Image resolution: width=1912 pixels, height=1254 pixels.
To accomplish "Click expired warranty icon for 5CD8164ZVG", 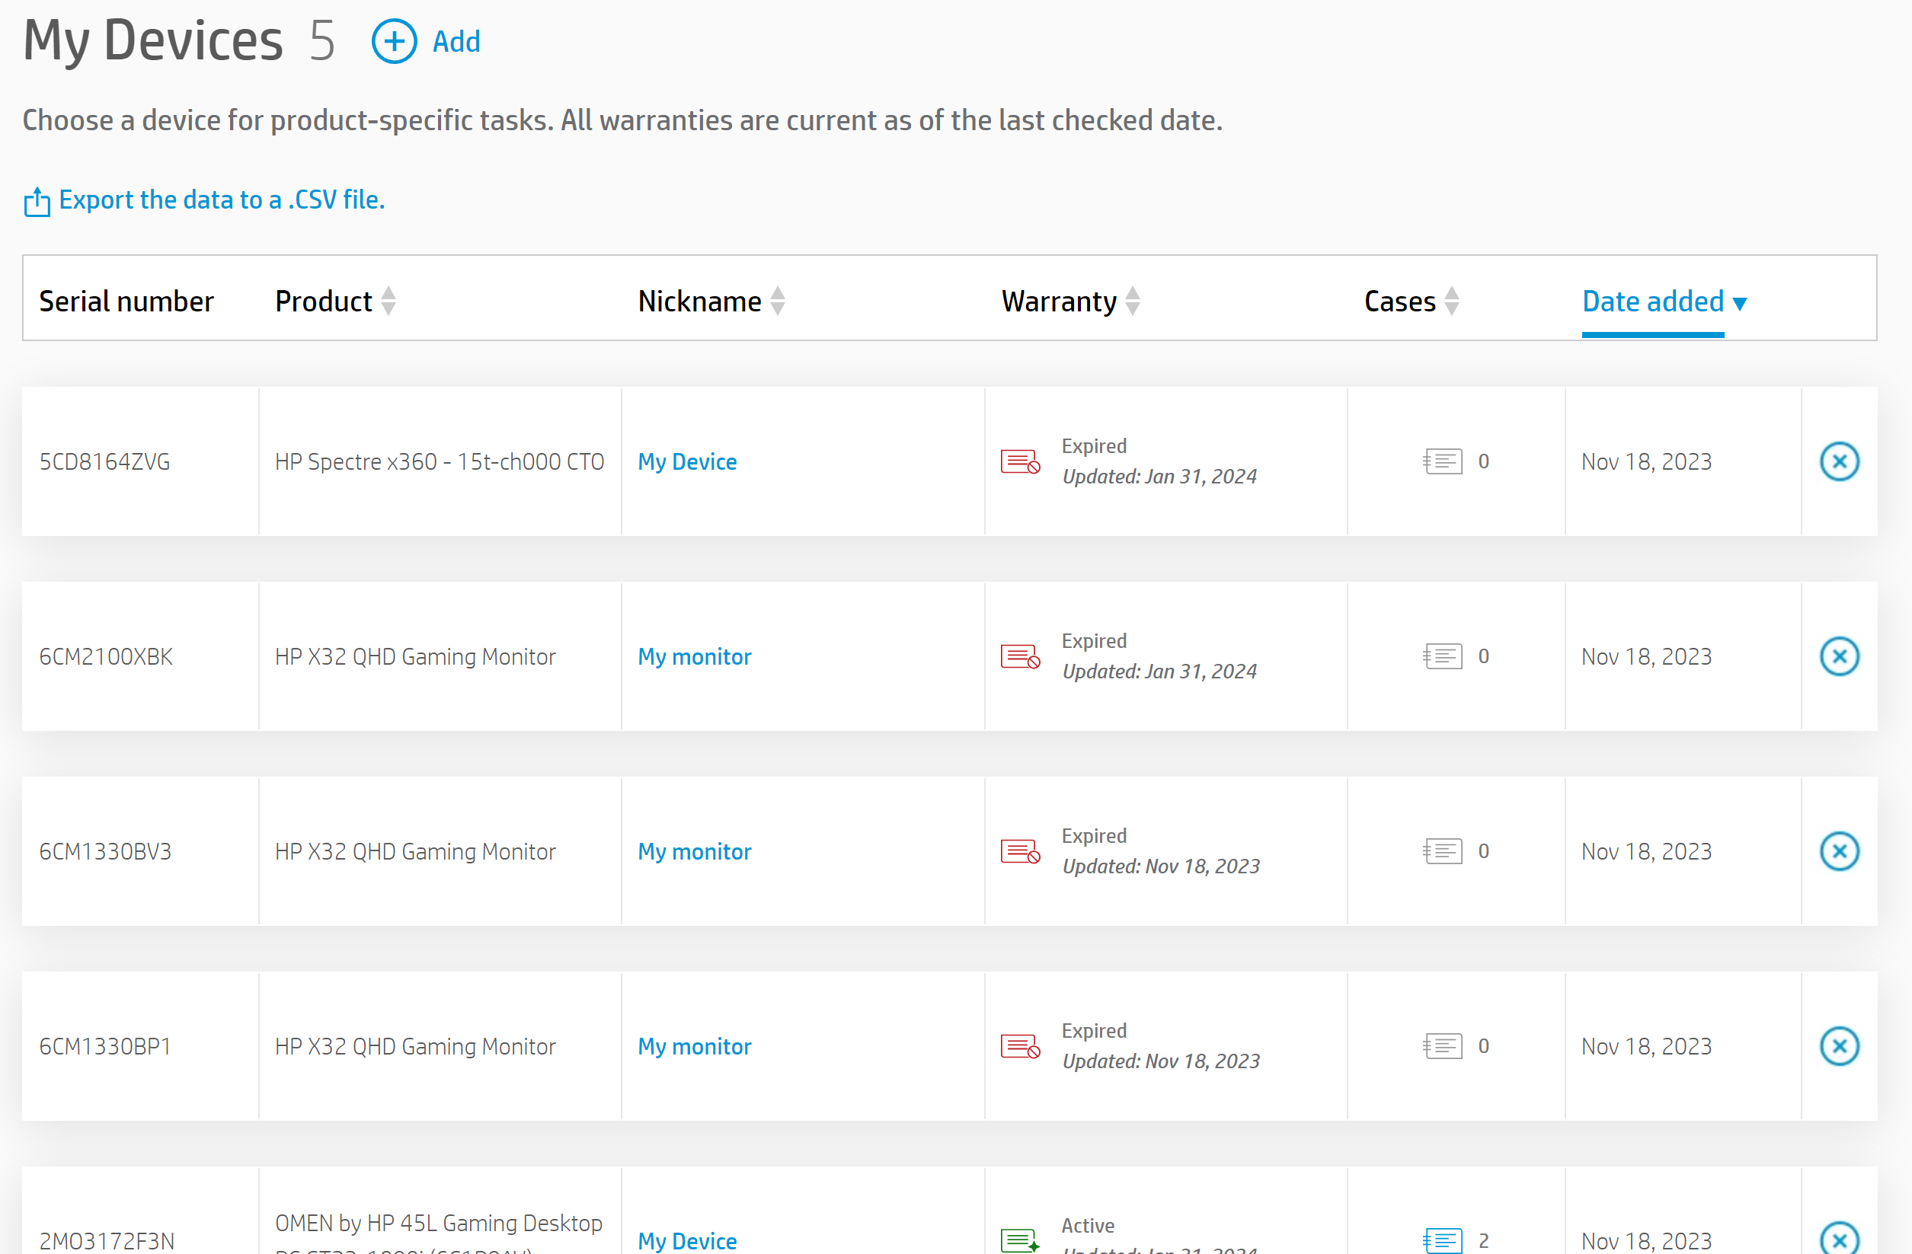I will [1020, 461].
